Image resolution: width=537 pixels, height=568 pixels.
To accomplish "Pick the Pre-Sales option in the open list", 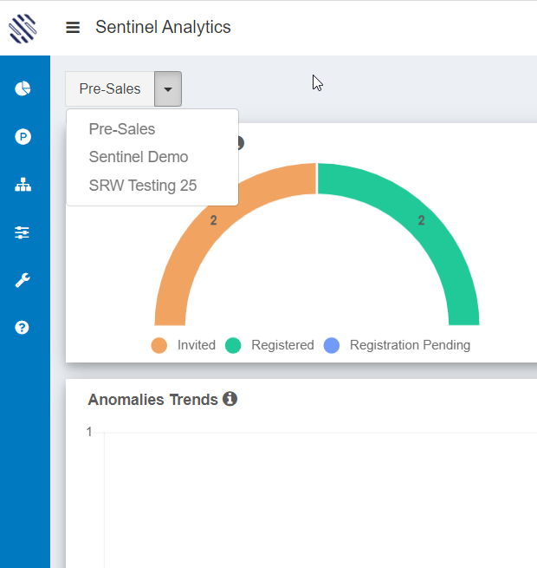I will pyautogui.click(x=122, y=129).
